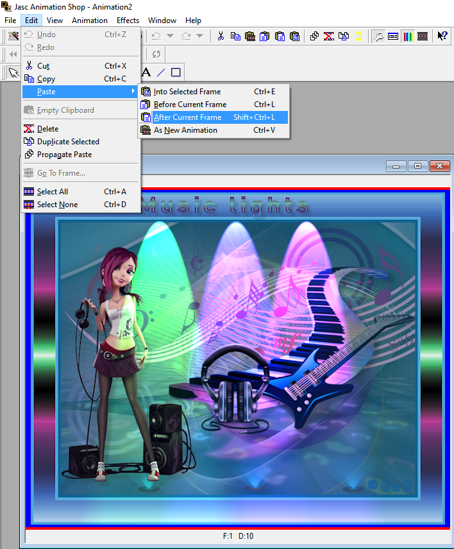Screen dimensions: 454x549
Task: Toggle the View Animation filmstrip button
Action: (423, 37)
